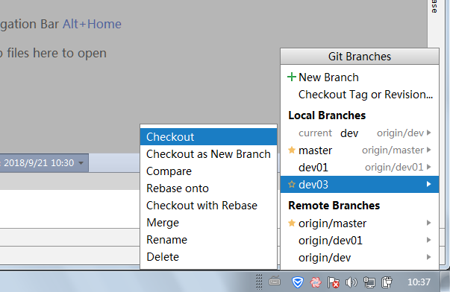Image resolution: width=450 pixels, height=292 pixels.
Task: Expand the dev branch submenu arrow
Action: (429, 133)
